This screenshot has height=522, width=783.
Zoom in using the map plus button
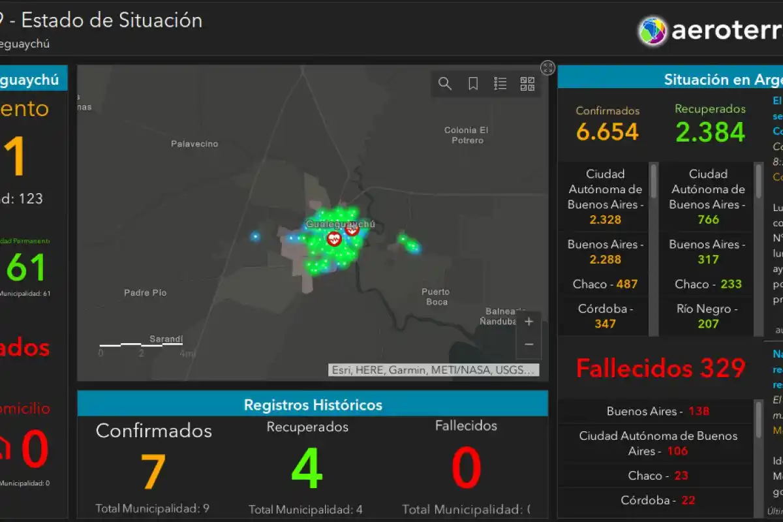click(x=529, y=321)
